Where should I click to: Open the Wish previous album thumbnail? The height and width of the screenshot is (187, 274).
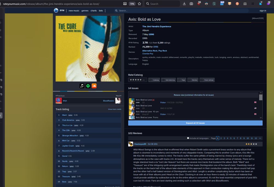point(59,101)
